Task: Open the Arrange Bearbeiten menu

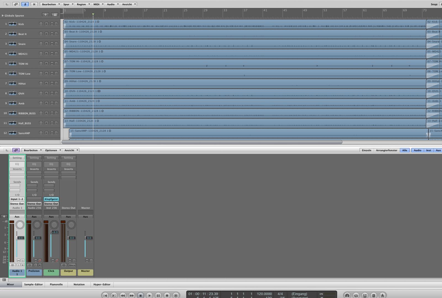Action: 51,4
